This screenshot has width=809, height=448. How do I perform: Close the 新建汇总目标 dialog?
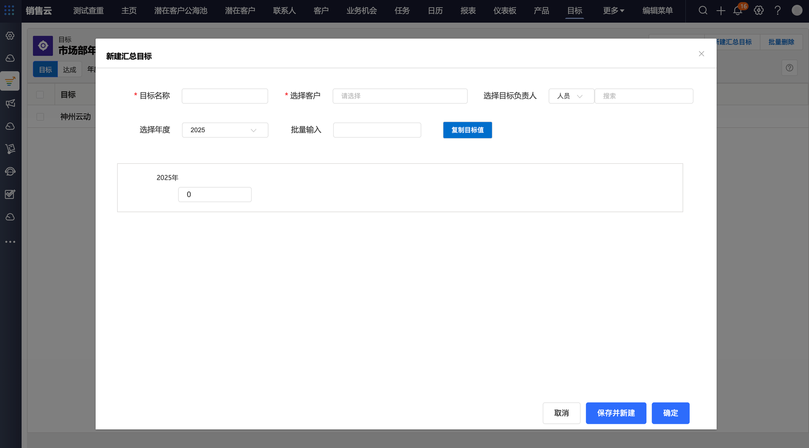pos(701,54)
